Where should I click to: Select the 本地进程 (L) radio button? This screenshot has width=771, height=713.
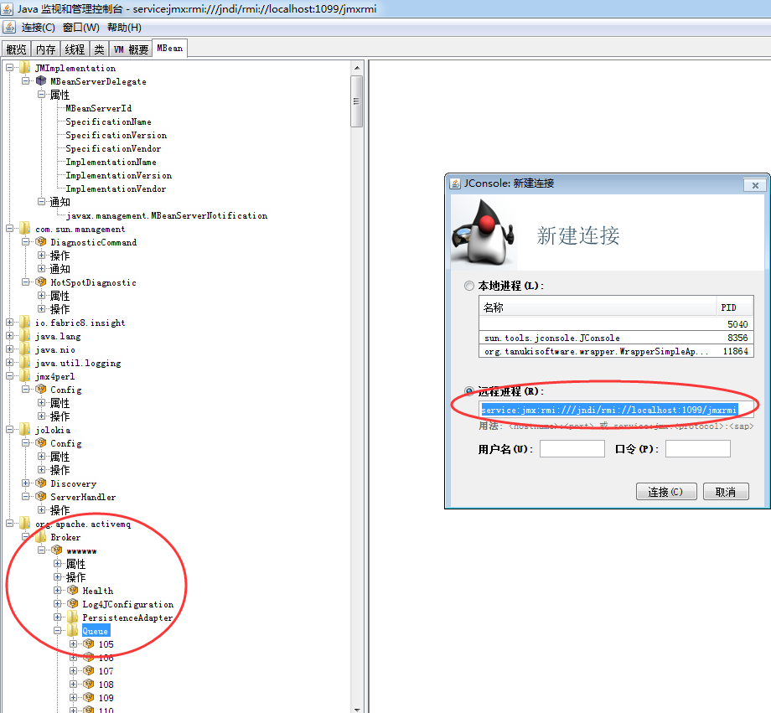[x=469, y=286]
